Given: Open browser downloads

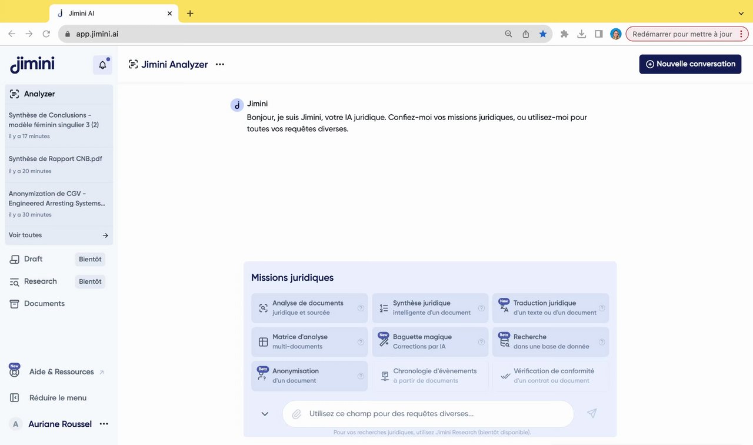Looking at the screenshot, I should tap(581, 34).
